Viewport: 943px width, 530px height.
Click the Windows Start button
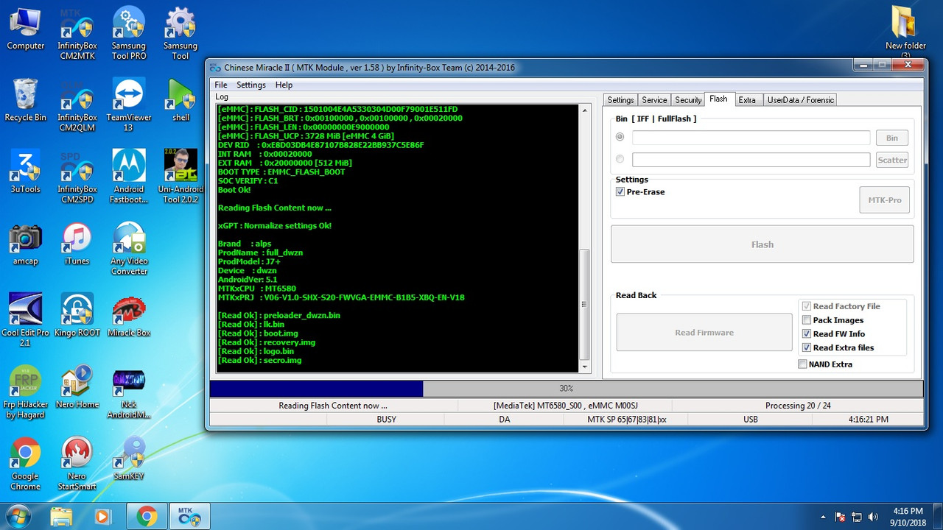tap(18, 516)
